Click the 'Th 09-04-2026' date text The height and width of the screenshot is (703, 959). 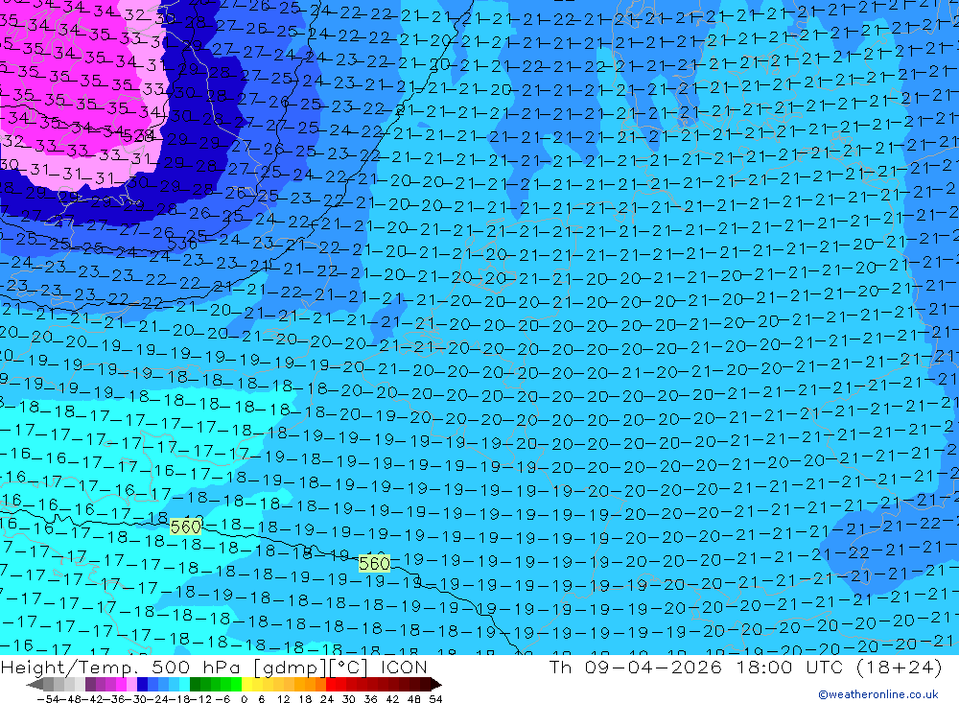(x=636, y=667)
